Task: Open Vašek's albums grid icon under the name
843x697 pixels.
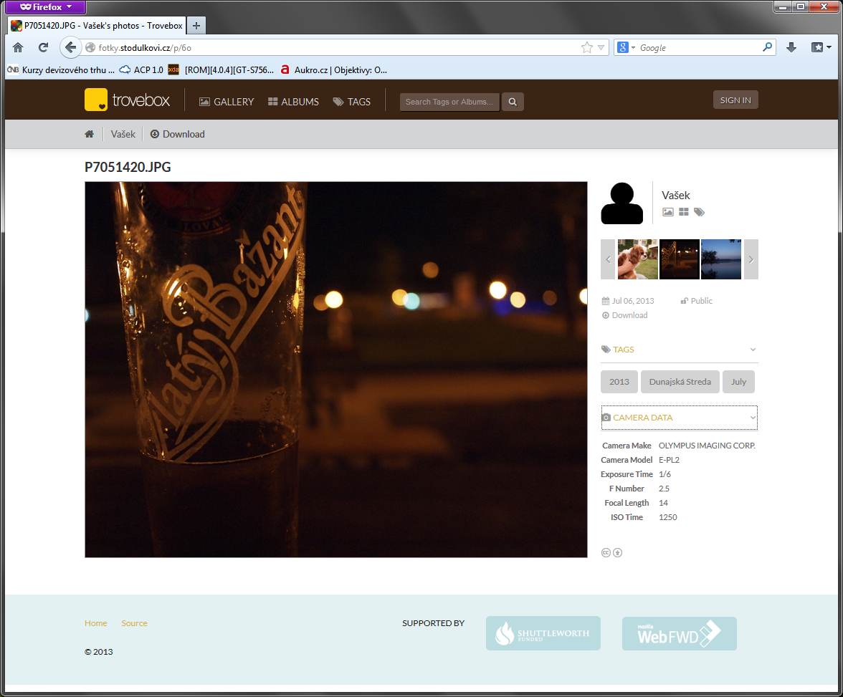Action: [x=683, y=212]
